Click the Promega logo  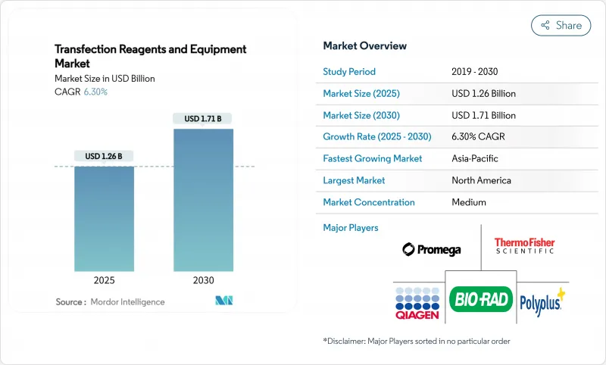coord(431,249)
